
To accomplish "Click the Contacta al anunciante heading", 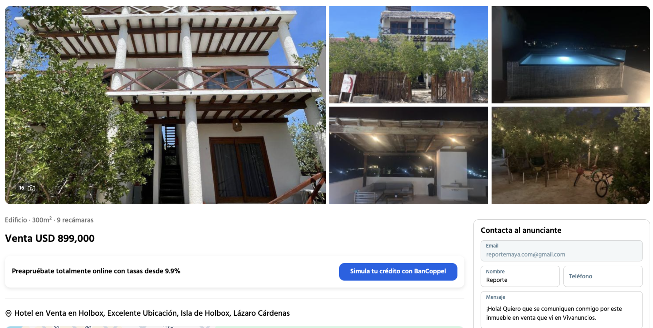I will (521, 231).
